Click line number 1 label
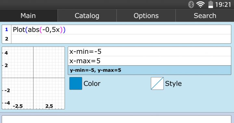Image resolution: width=234 pixels, height=123 pixels. point(6,29)
